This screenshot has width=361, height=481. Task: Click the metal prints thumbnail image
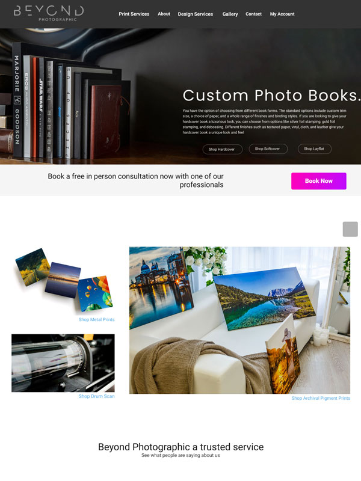click(x=64, y=280)
